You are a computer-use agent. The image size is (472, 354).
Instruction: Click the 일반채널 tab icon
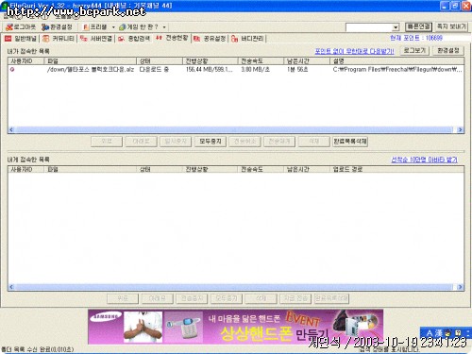tap(8, 39)
